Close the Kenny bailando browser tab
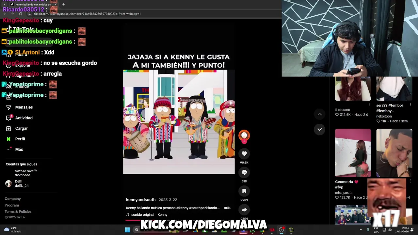 pyautogui.click(x=56, y=5)
